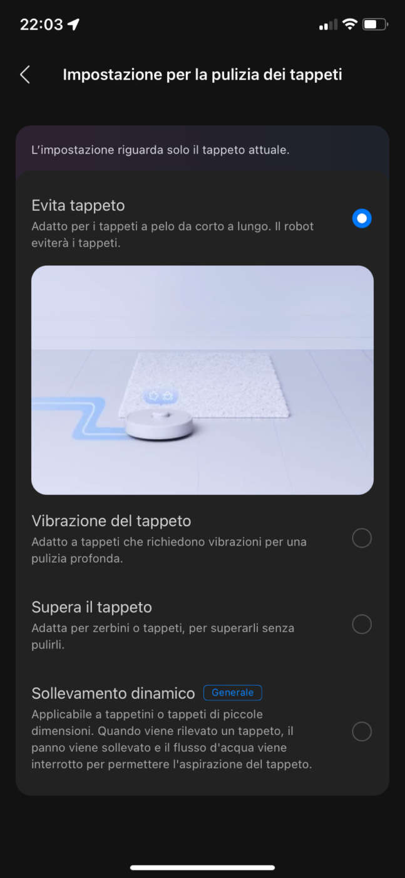Tap the Sollevamento dinamico option title
This screenshot has height=878, width=405.
(x=113, y=693)
